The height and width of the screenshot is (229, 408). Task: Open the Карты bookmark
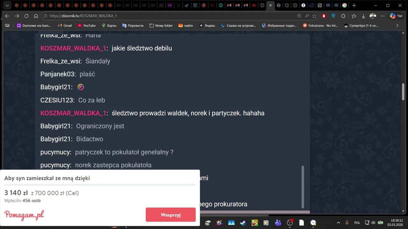(109, 25)
